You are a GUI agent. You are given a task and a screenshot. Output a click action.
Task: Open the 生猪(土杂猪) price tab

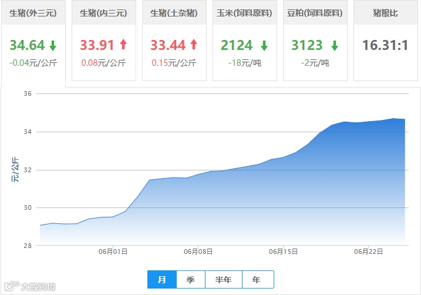point(174,41)
